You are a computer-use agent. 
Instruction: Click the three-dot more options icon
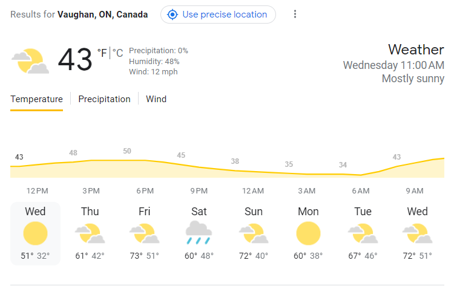click(295, 14)
